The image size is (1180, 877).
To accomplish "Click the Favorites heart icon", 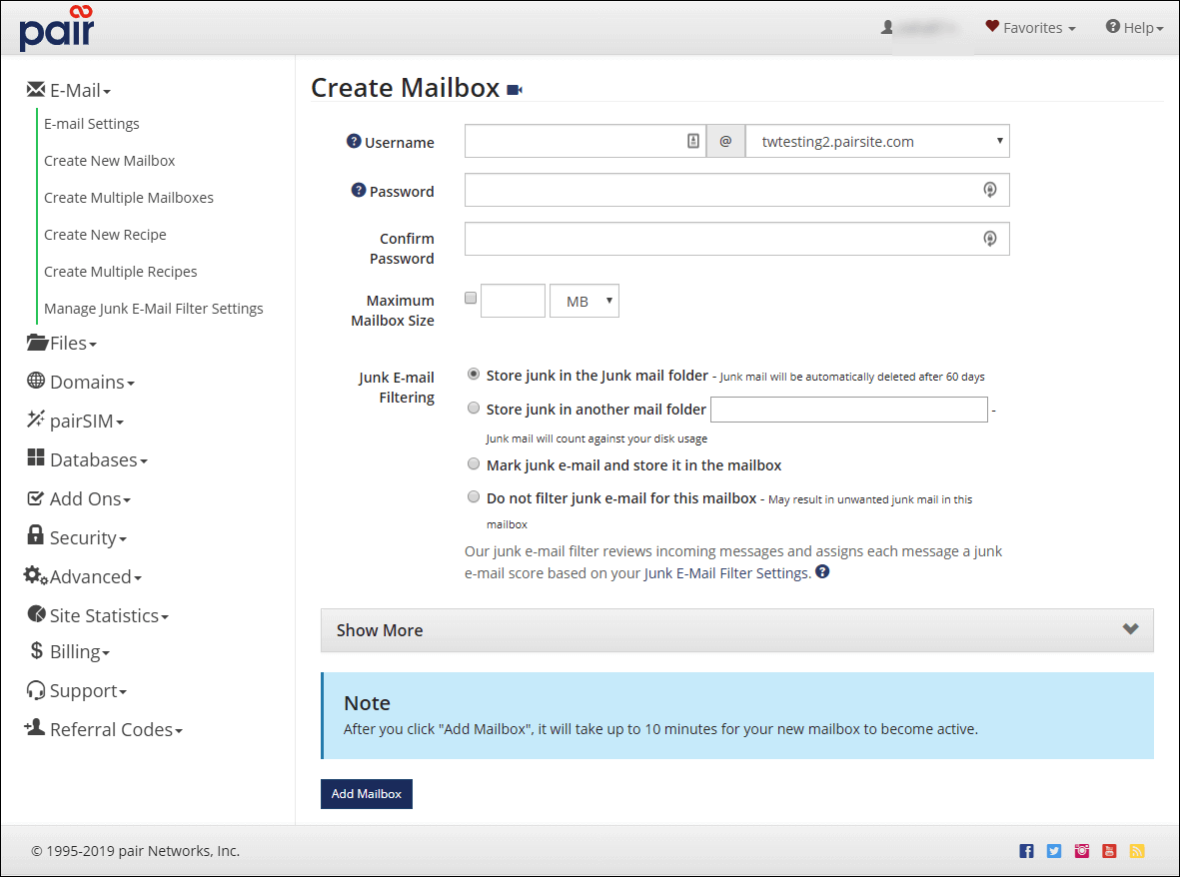I will coord(992,26).
